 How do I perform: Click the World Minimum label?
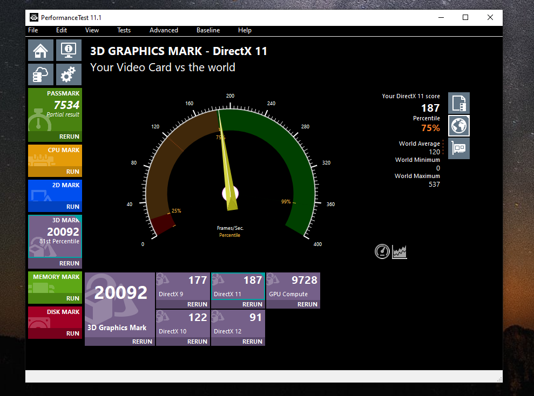click(417, 160)
